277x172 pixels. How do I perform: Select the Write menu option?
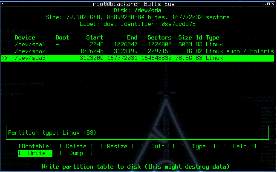point(35,153)
